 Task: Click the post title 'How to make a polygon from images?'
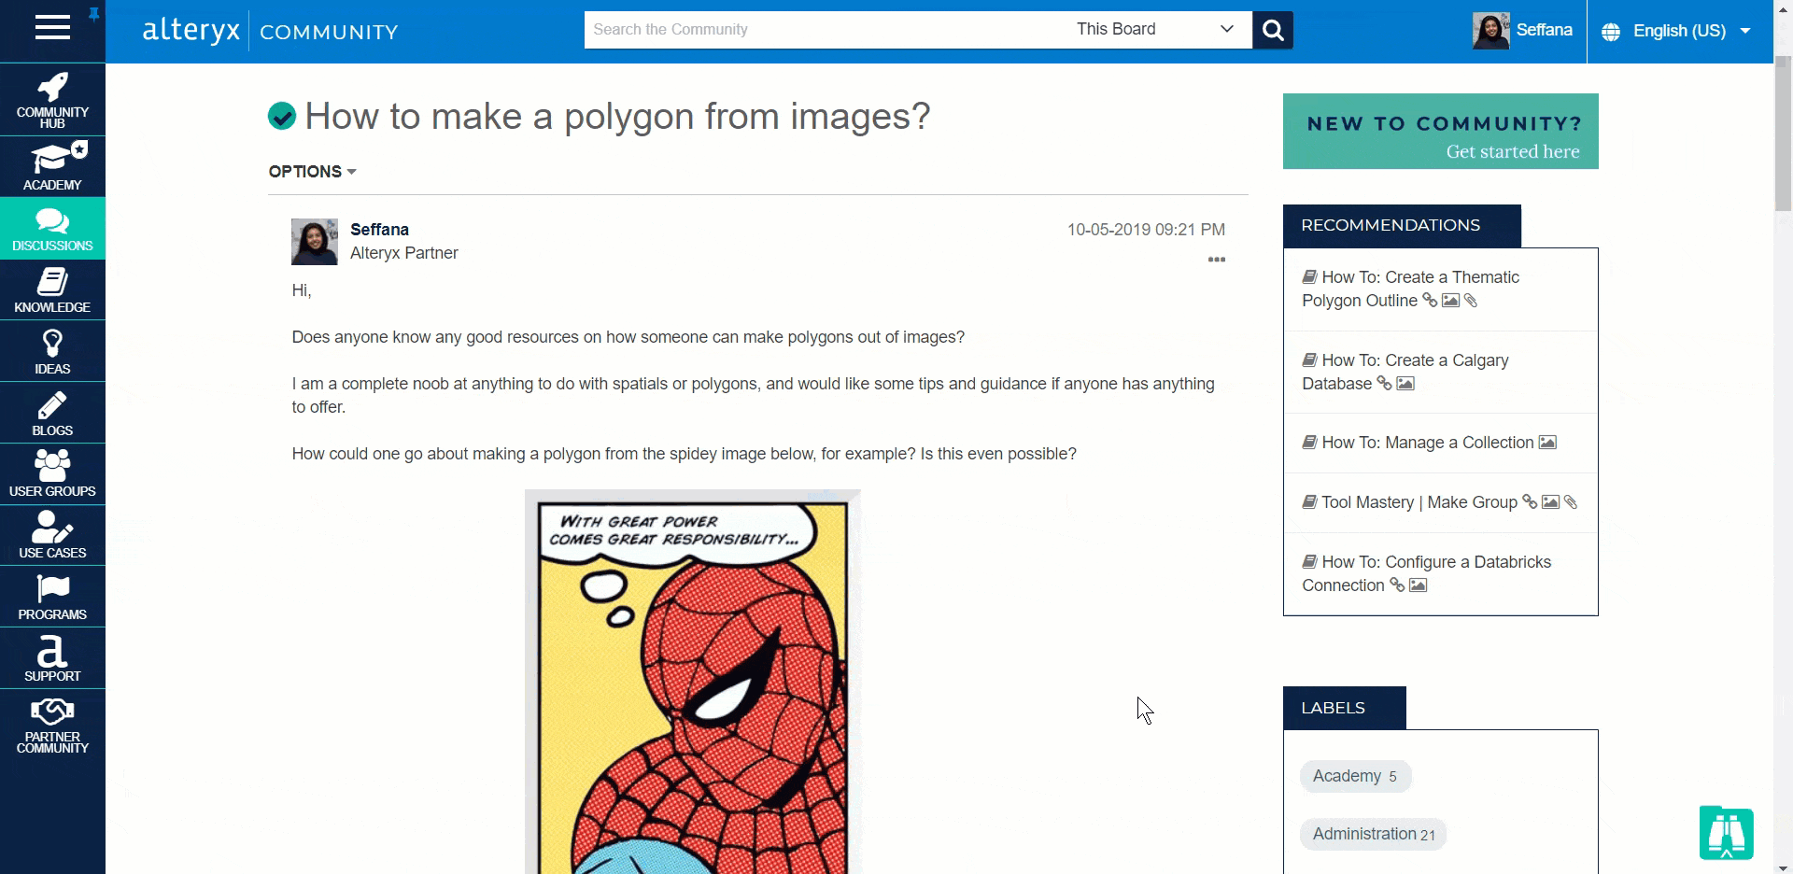pos(617,117)
